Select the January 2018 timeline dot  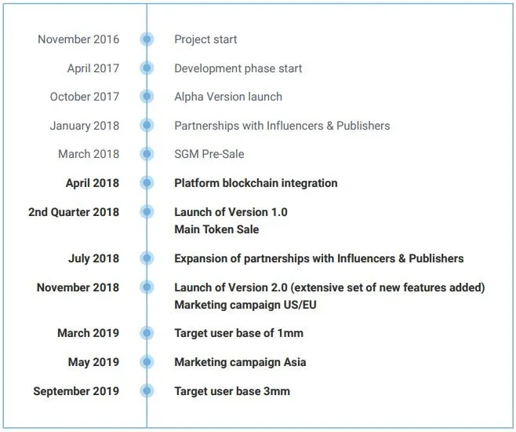click(147, 125)
